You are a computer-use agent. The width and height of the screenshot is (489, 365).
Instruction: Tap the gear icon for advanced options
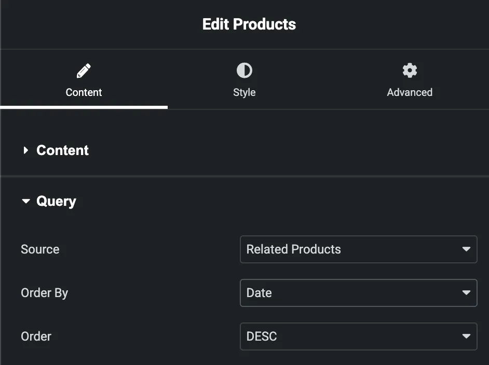click(410, 70)
